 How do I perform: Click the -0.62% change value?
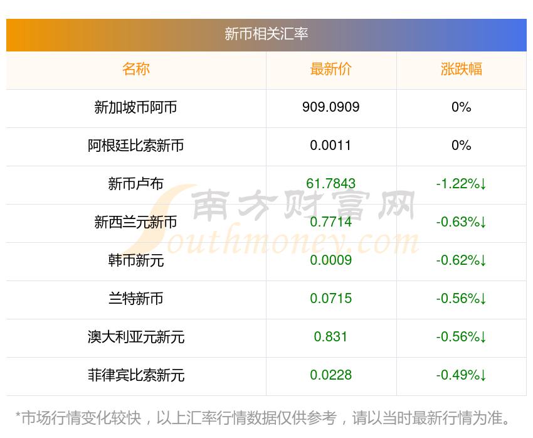(x=462, y=260)
